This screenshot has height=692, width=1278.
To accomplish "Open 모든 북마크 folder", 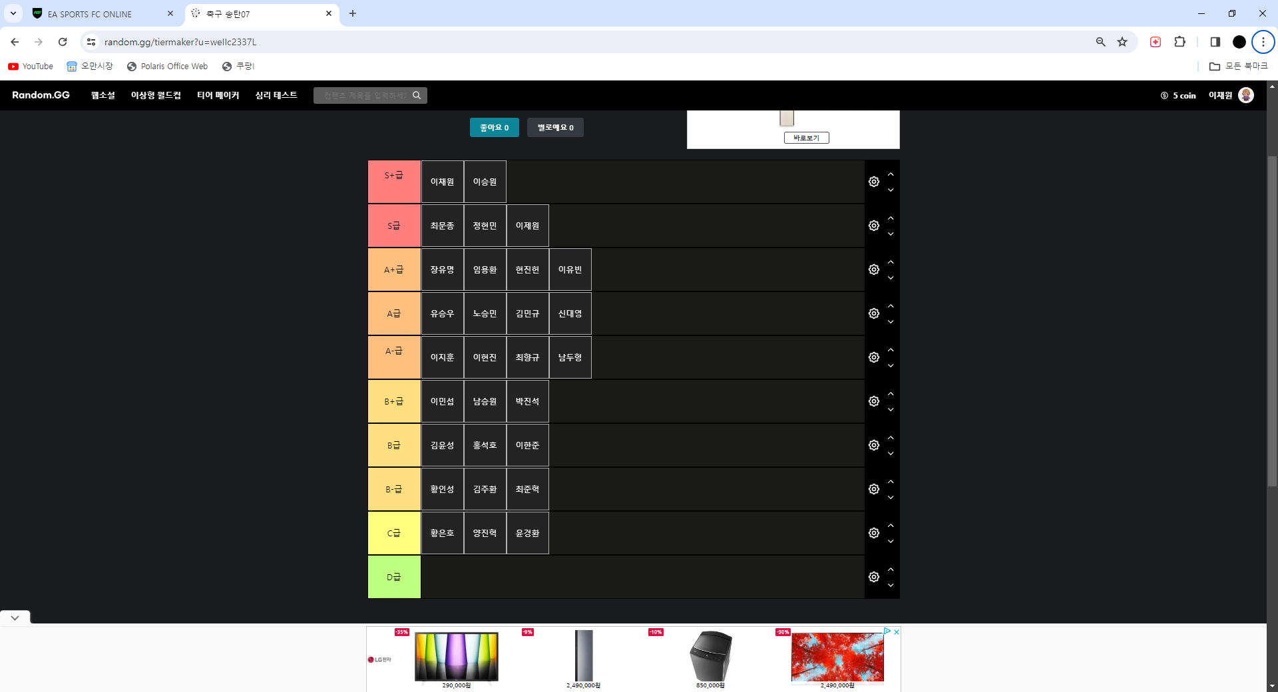I will coord(1239,67).
